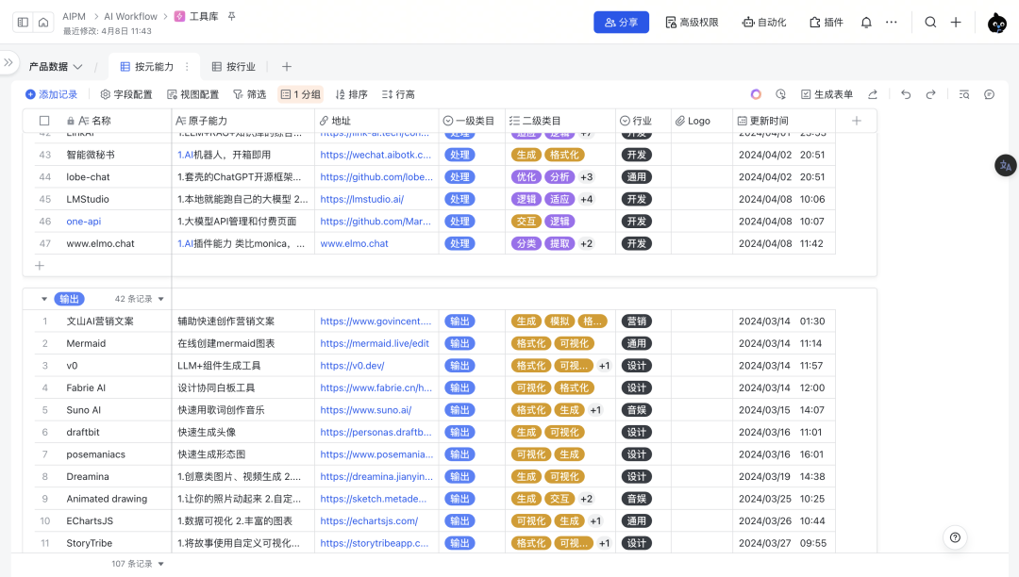
Task: Toggle the sidebar panel icon
Action: click(x=24, y=23)
